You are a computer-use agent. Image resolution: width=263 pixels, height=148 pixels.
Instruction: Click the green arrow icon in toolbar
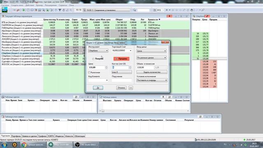[x=23, y=10]
